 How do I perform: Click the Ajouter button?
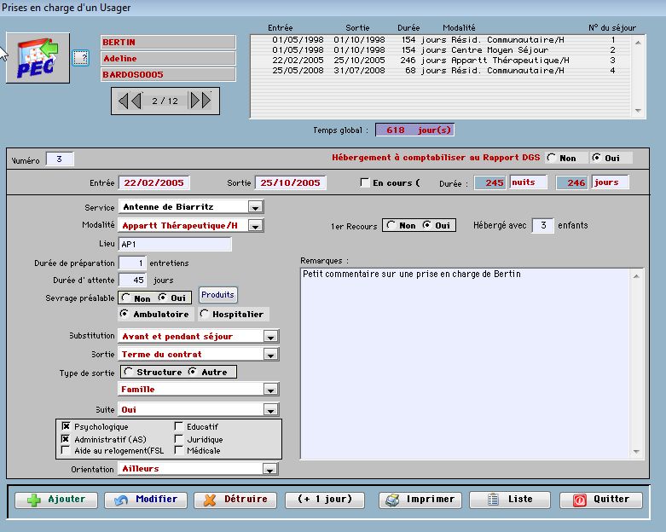[x=56, y=500]
